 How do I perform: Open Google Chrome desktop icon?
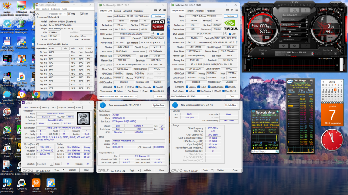coord(36,94)
